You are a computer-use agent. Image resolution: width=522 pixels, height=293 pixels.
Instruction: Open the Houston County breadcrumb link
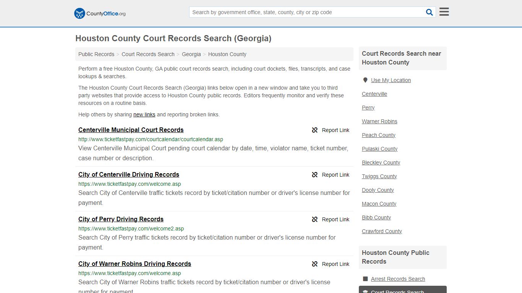pos(227,54)
